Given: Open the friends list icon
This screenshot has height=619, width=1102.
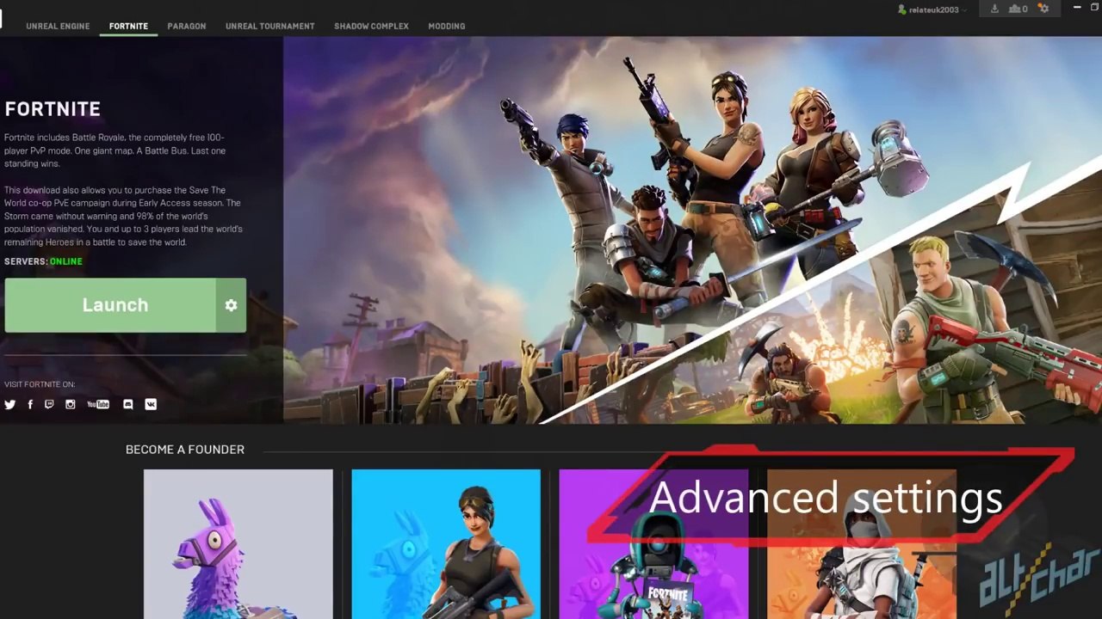Looking at the screenshot, I should coord(1018,9).
